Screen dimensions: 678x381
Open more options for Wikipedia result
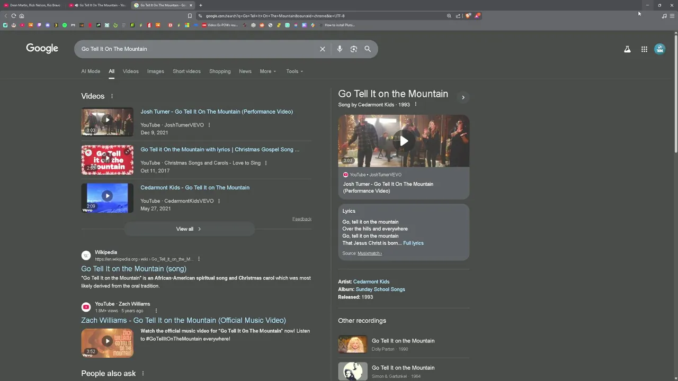point(199,259)
